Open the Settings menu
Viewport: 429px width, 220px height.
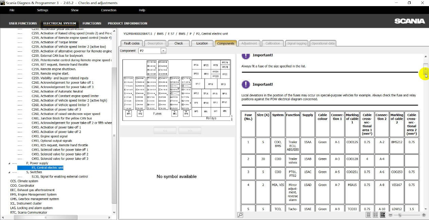(42, 10)
